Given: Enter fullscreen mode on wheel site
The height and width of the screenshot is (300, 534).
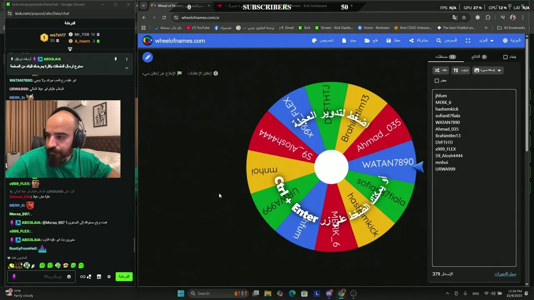Looking at the screenshot, I should coord(468,40).
